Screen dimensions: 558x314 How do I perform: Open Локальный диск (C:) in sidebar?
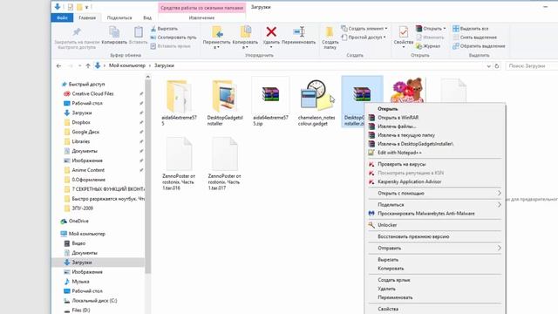click(94, 300)
